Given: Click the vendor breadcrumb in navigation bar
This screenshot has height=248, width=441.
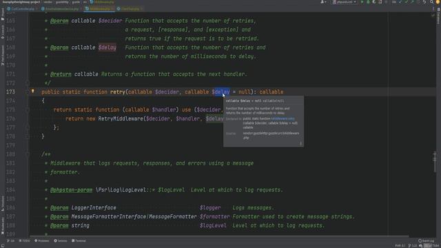Looking at the screenshot, I should coord(48,2).
